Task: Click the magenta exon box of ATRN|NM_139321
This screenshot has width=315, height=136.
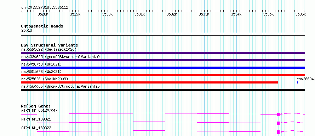Action: pyautogui.click(x=278, y=123)
